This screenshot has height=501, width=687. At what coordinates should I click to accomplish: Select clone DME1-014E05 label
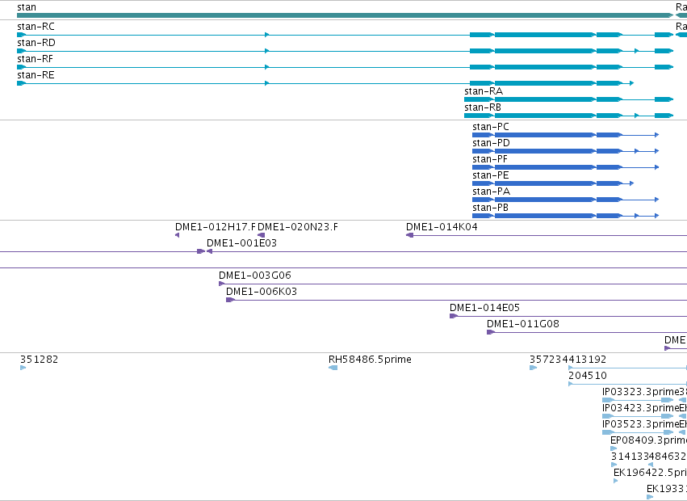click(484, 308)
